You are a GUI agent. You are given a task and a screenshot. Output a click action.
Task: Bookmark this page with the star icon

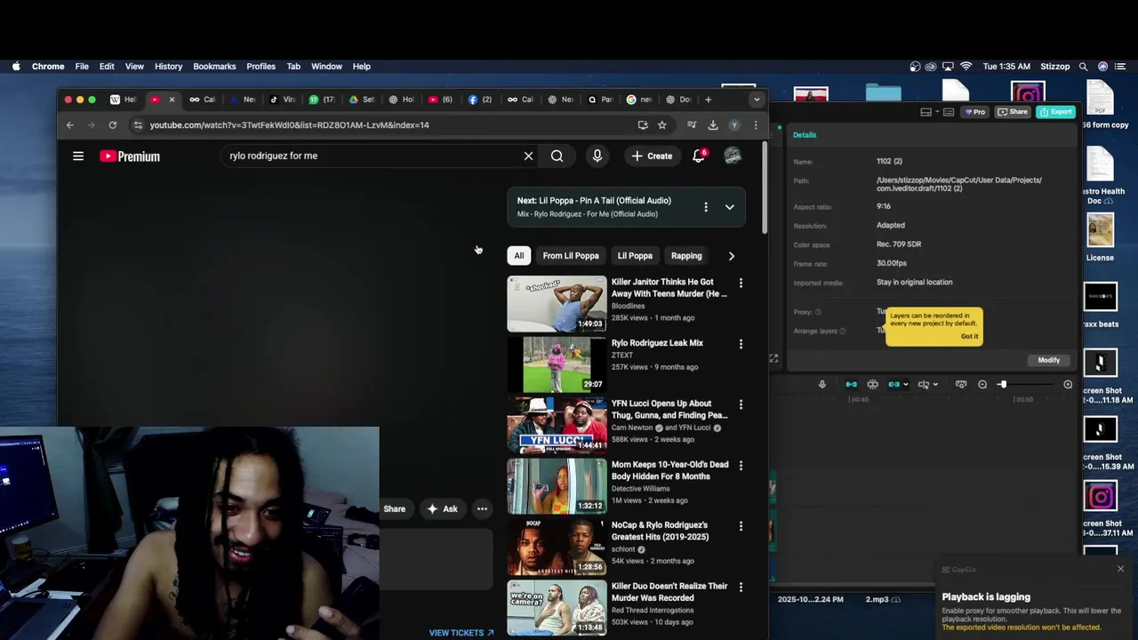[x=661, y=125]
